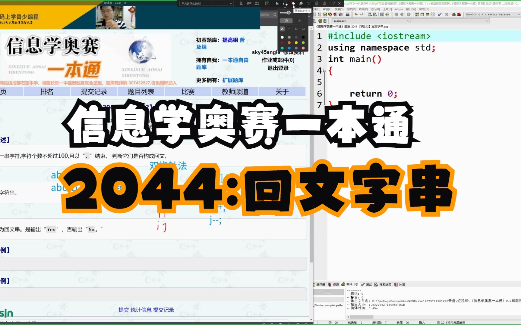Select the eraser annotation tool
521x325 pixels.
coord(301,3)
